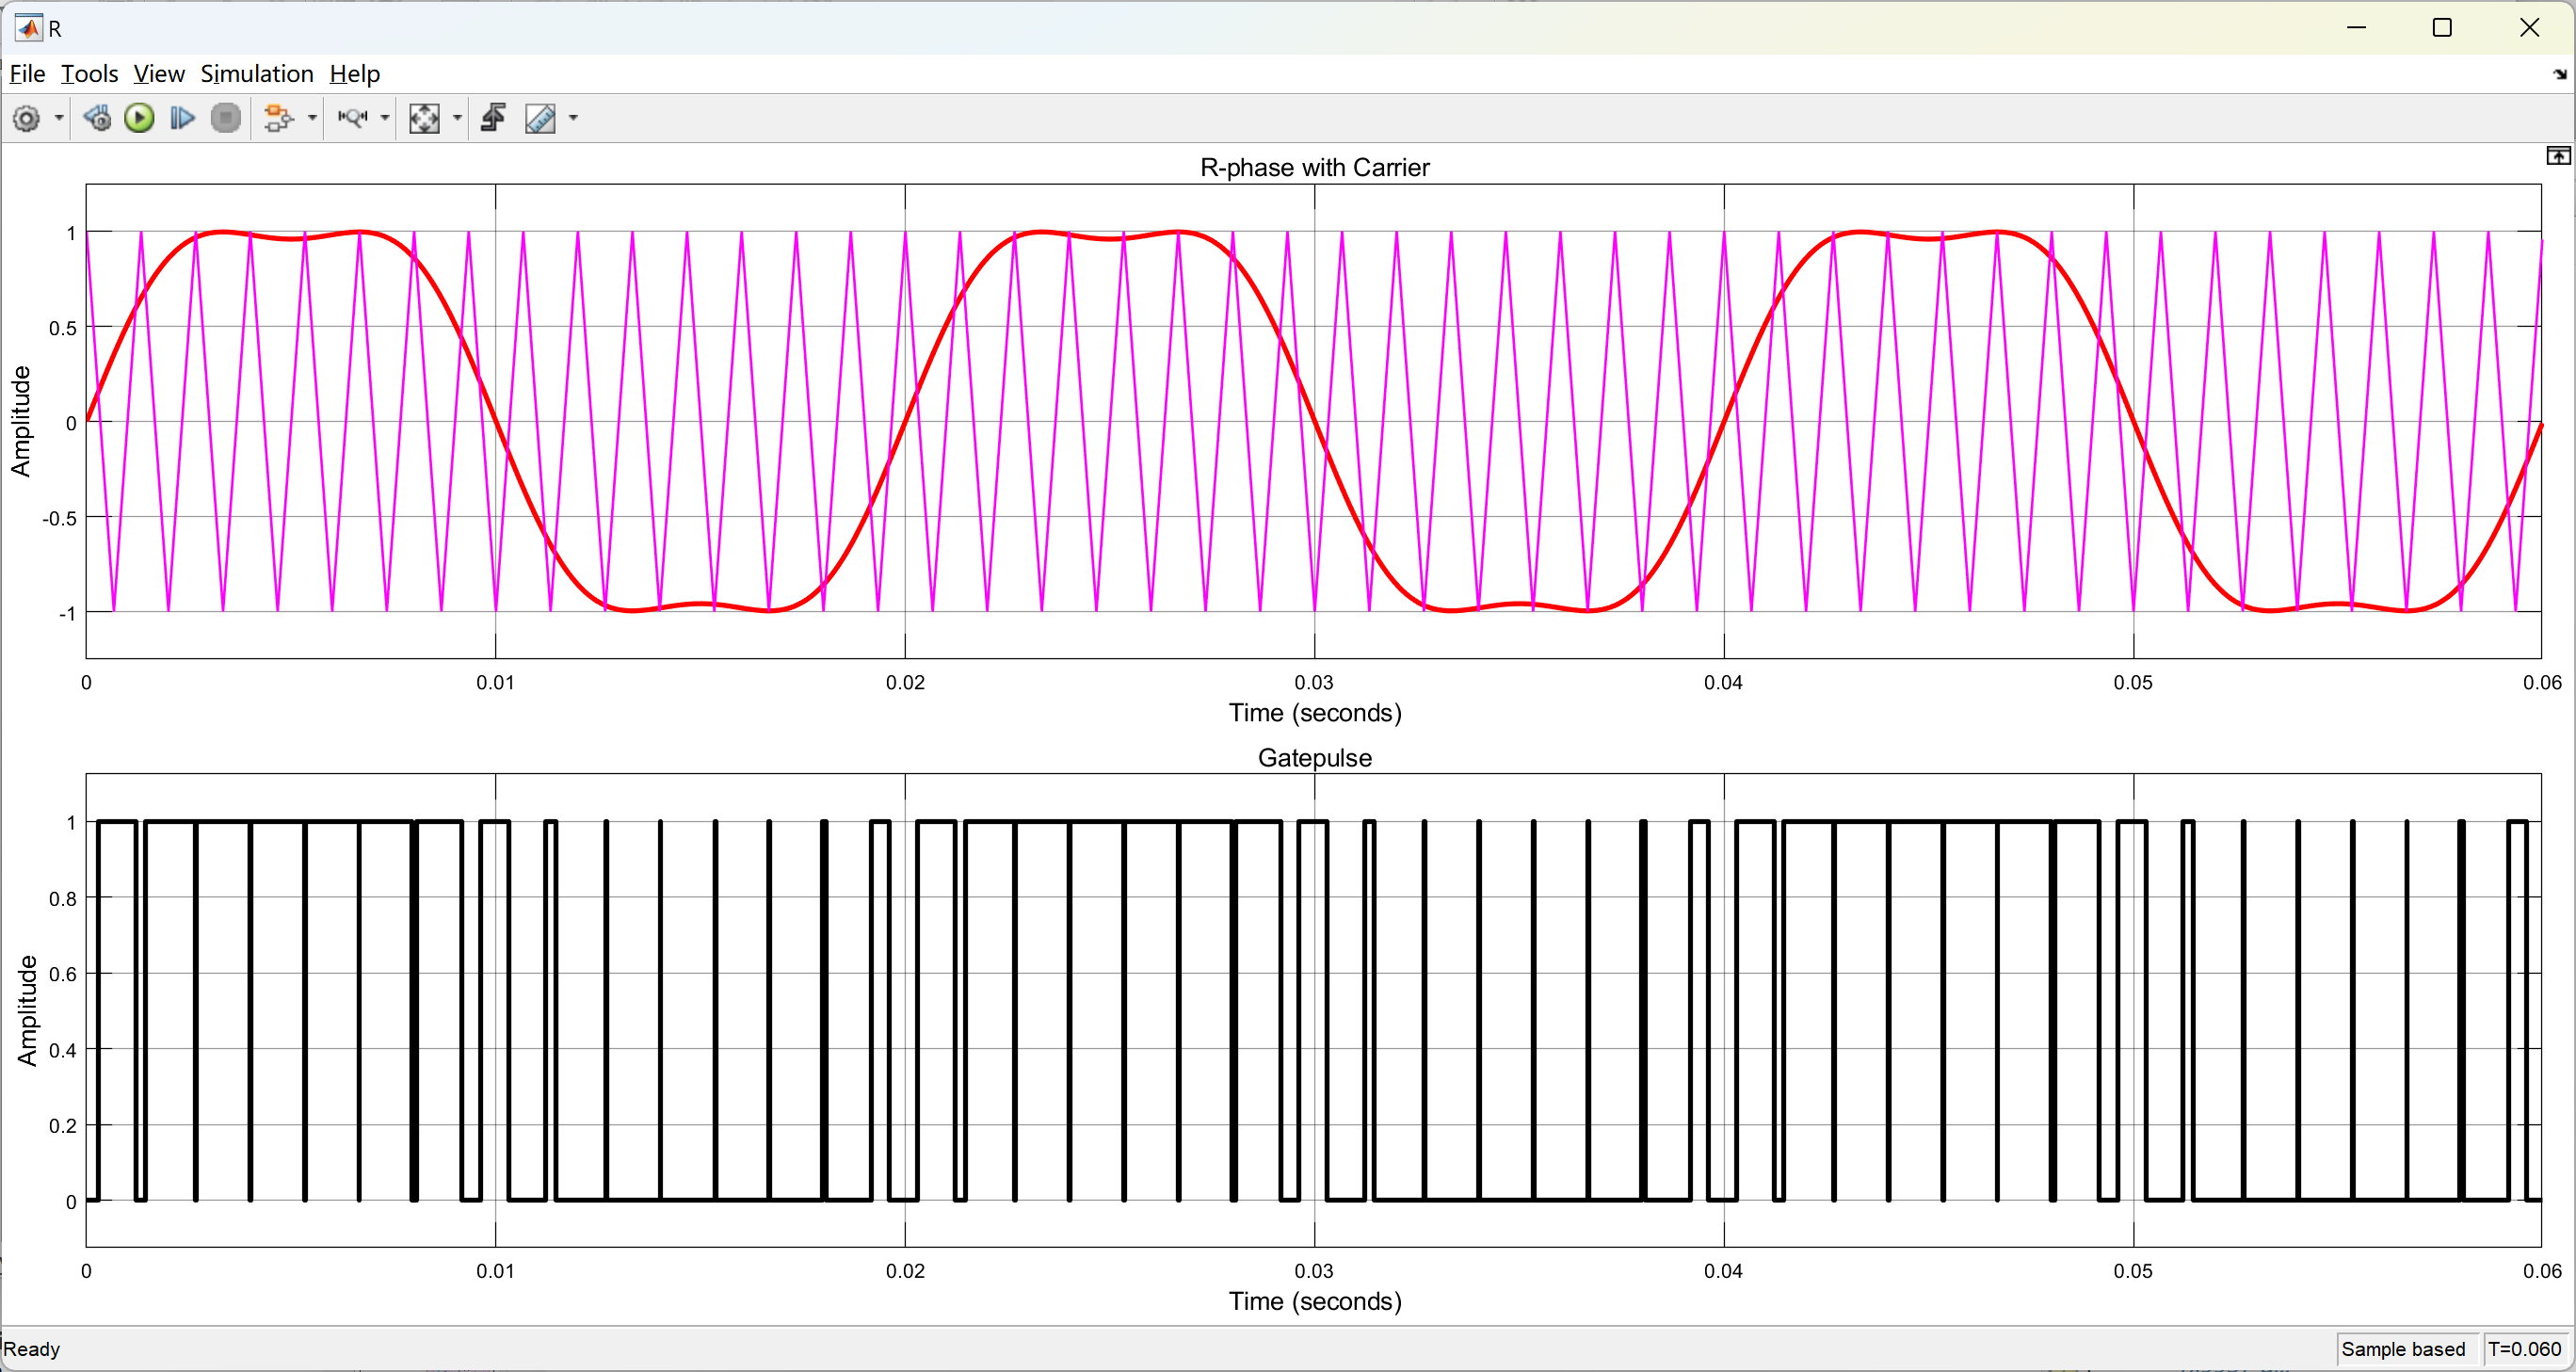The width and height of the screenshot is (2576, 1372).
Task: Open the Tools menu
Action: click(89, 74)
